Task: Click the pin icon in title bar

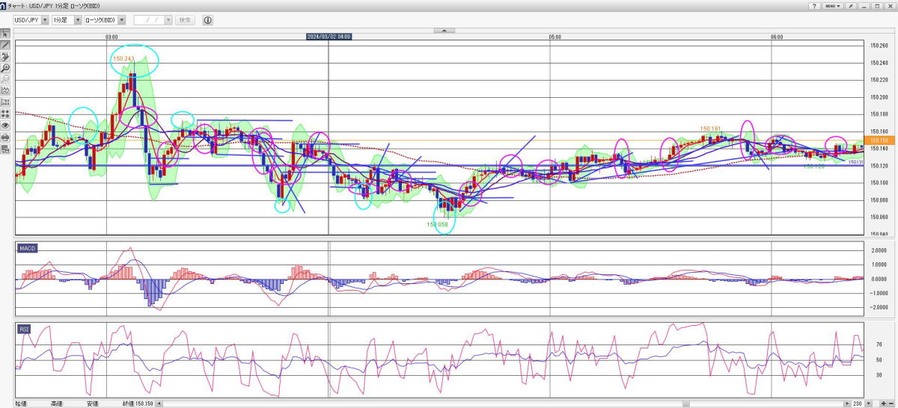Action: coord(852,5)
